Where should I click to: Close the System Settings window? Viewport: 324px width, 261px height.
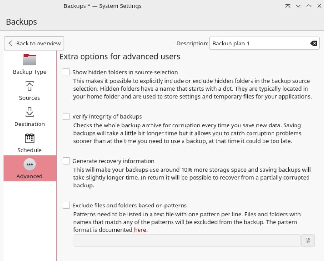(x=319, y=6)
